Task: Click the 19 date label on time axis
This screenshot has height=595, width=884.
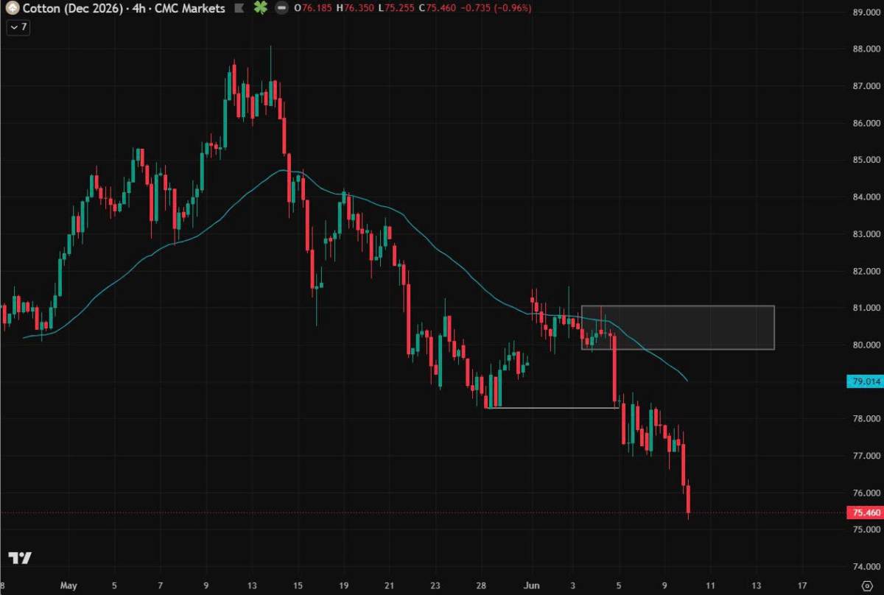Action: tap(344, 586)
